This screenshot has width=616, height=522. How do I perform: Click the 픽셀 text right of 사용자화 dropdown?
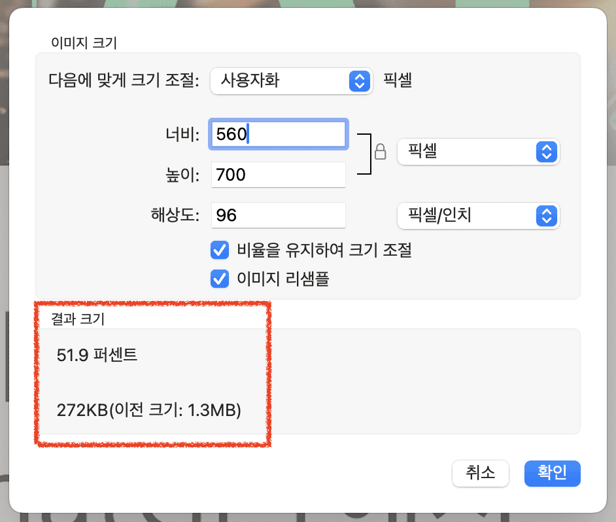[398, 81]
